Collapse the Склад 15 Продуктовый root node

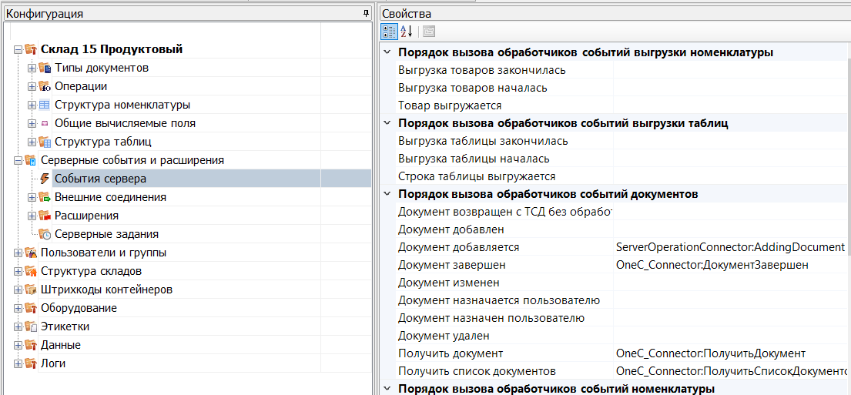(x=18, y=50)
